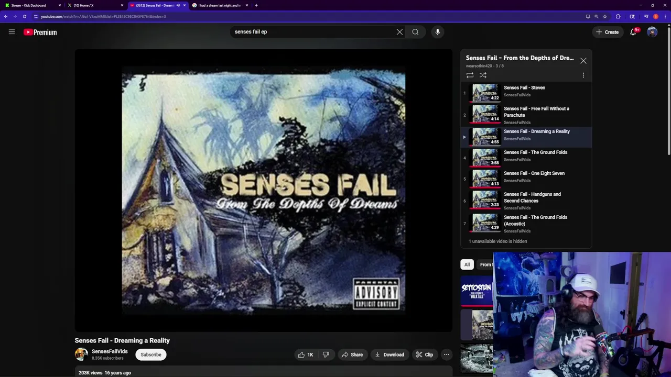
Task: View site information icon in address bar
Action: coord(36,16)
